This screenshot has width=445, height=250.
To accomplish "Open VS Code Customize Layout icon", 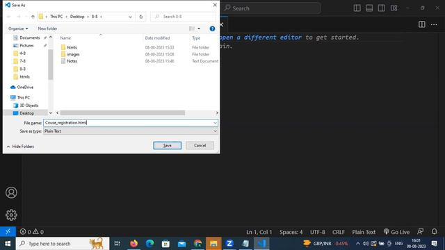I will [x=394, y=8].
